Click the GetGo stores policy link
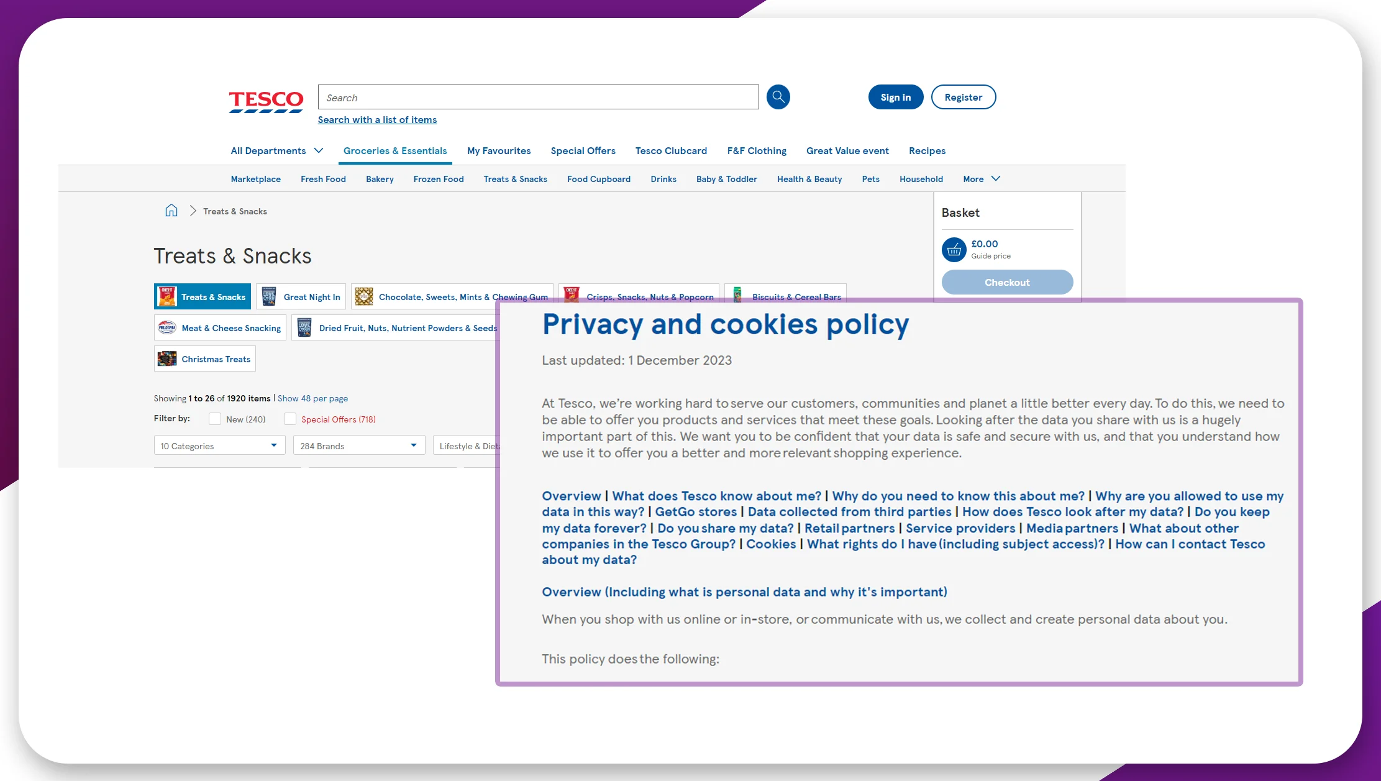 pyautogui.click(x=696, y=512)
